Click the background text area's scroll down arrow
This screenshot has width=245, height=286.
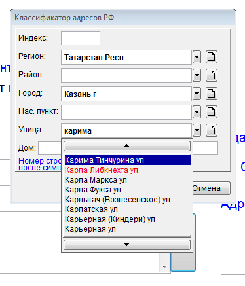pyautogui.click(x=164, y=266)
